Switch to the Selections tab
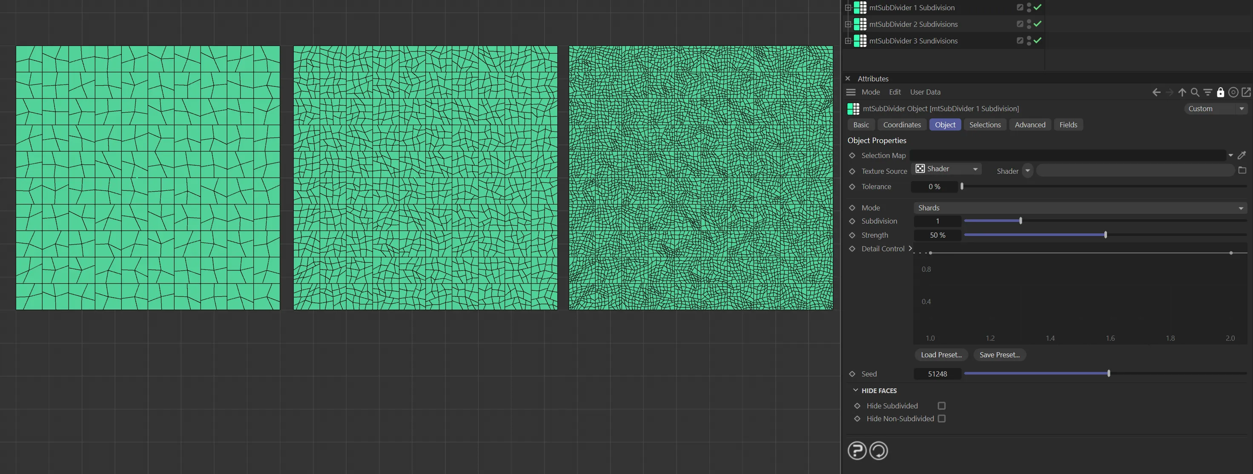 tap(984, 125)
